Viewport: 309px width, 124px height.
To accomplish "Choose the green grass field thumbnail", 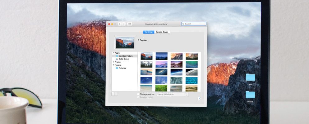I will (161, 88).
